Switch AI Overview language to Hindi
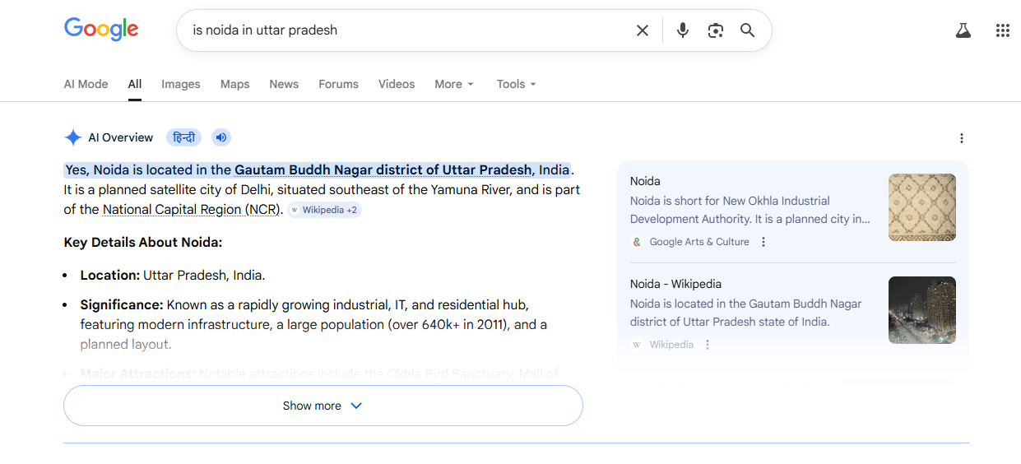Image resolution: width=1021 pixels, height=464 pixels. tap(183, 137)
